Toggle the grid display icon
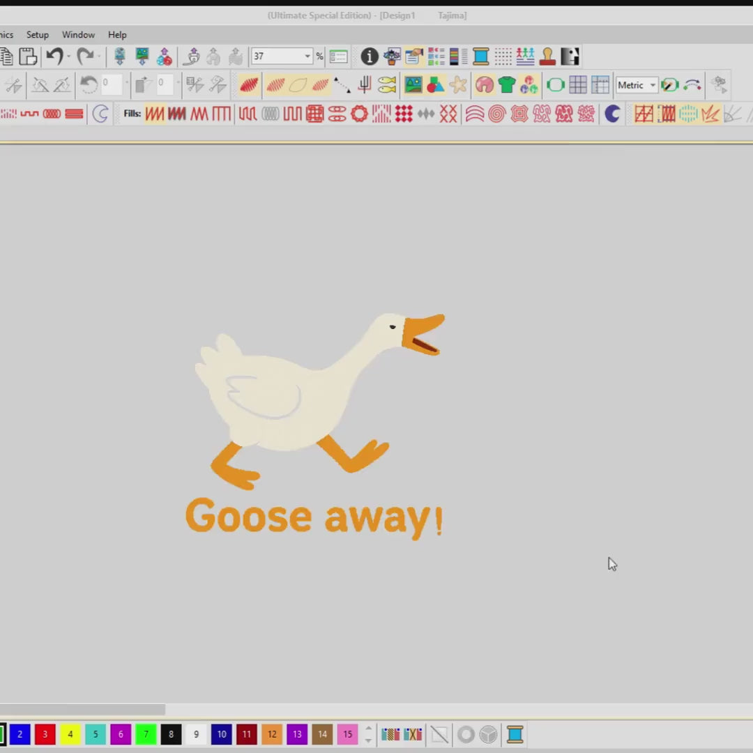753x753 pixels. tap(578, 85)
